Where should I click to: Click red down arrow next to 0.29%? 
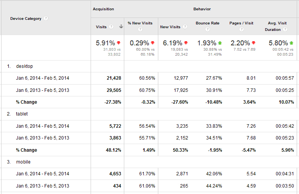tap(153, 43)
